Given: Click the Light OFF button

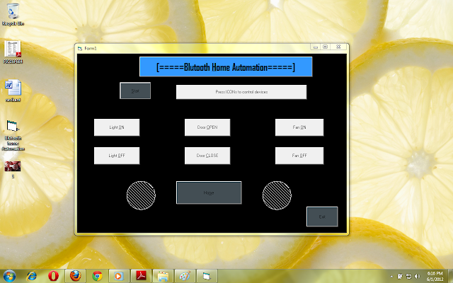Looking at the screenshot, I should click(x=117, y=156).
